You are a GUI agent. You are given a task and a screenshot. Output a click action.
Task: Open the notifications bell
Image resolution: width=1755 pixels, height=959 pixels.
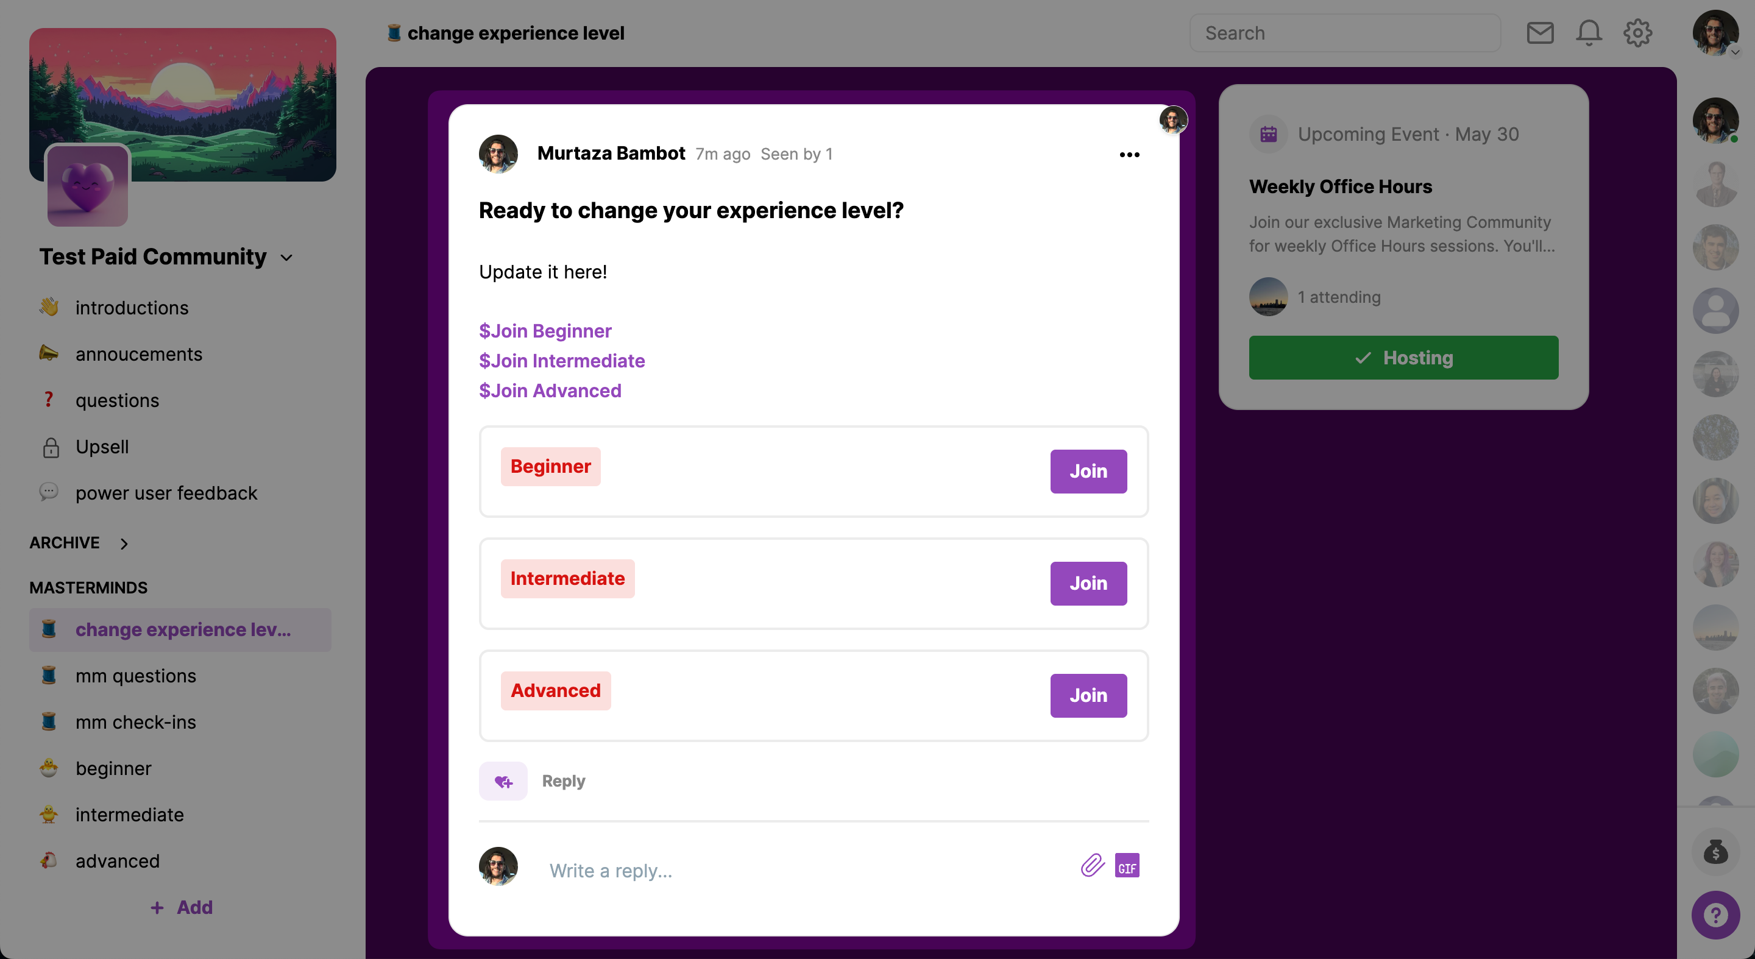pyautogui.click(x=1588, y=33)
